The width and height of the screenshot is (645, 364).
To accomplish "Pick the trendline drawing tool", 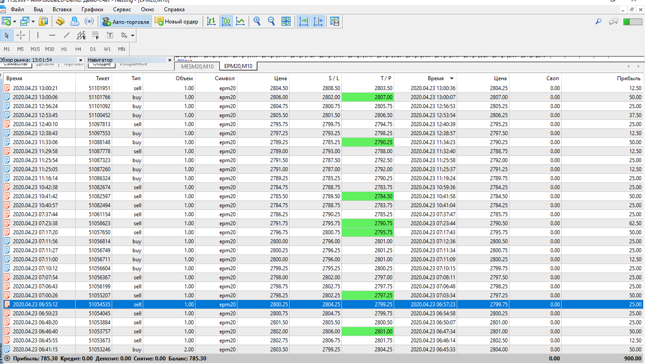I will pyautogui.click(x=67, y=35).
